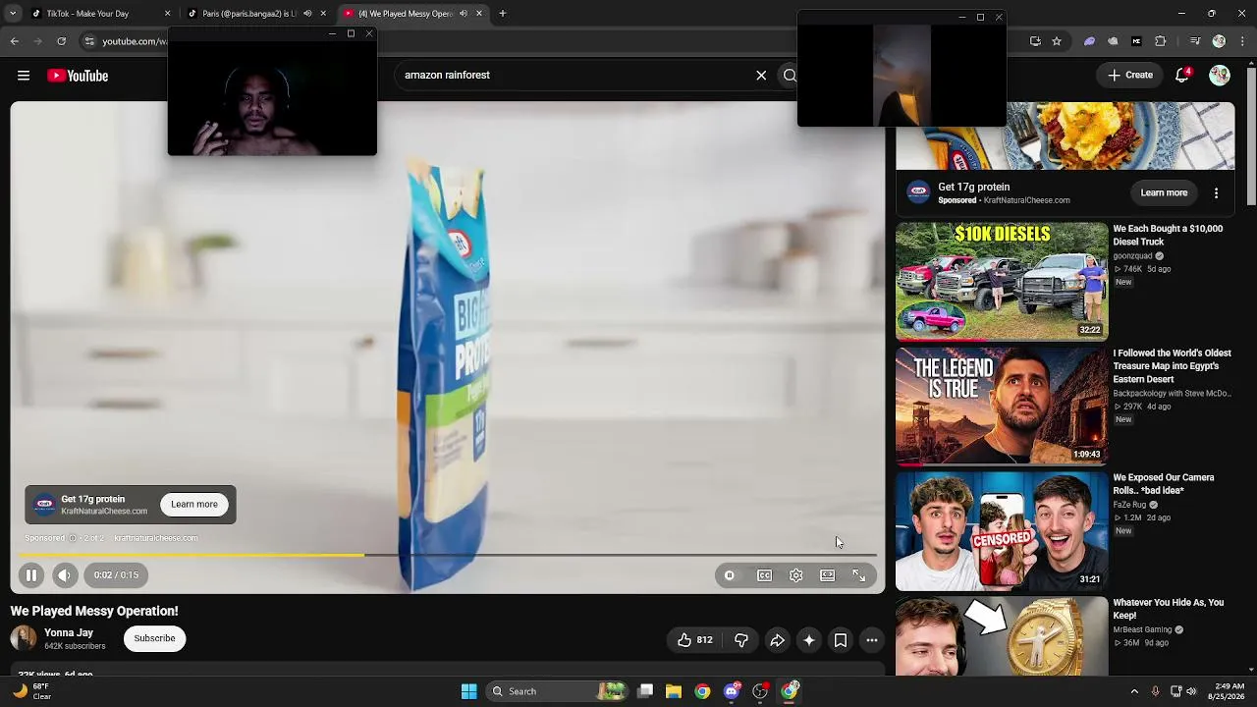Open the Yonna Jay channel name link

[69, 633]
